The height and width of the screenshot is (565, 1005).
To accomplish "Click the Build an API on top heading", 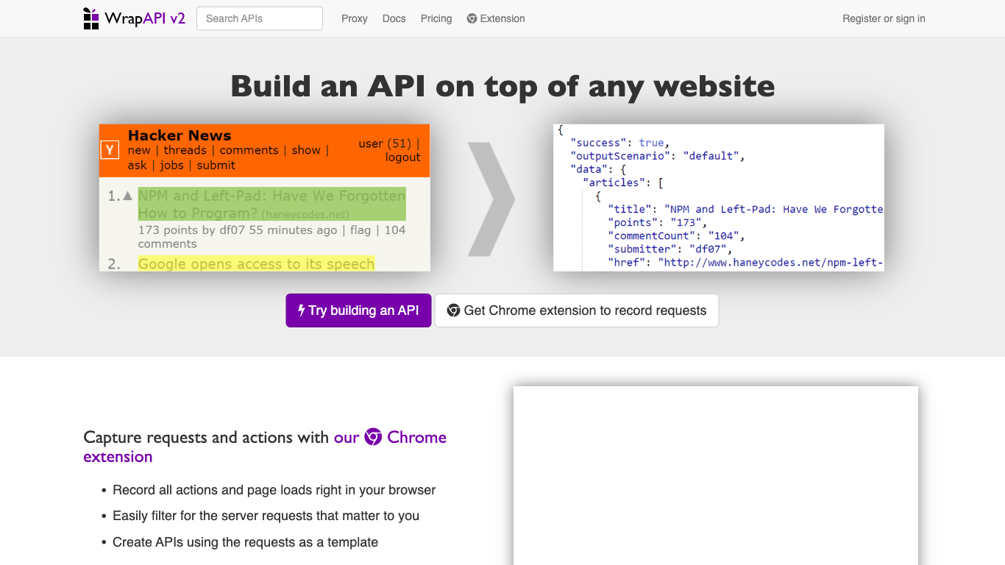I will 502,86.
